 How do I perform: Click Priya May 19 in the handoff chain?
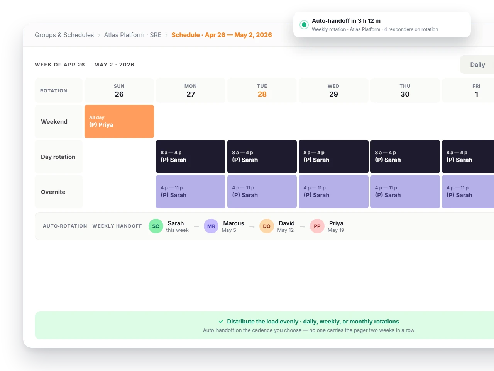click(x=336, y=226)
